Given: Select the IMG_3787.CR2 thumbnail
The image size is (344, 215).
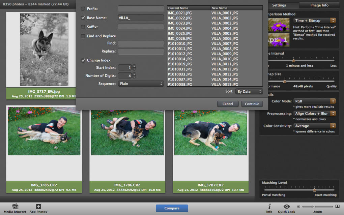Looking at the screenshot, I should [210, 132].
